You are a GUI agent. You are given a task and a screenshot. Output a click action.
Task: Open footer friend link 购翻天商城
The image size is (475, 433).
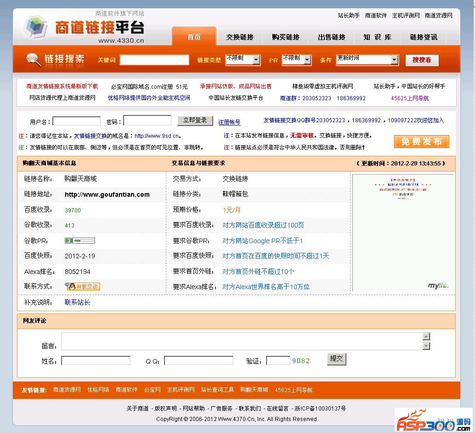click(x=254, y=390)
